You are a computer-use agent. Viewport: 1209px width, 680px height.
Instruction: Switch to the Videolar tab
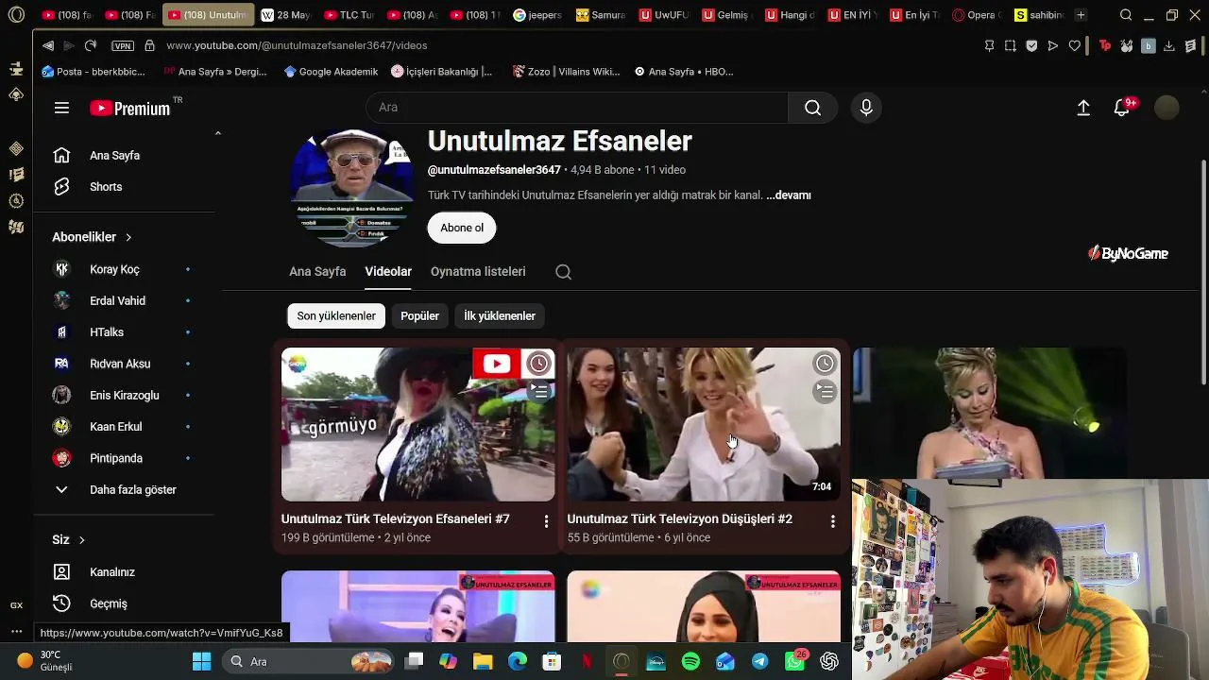tap(388, 272)
